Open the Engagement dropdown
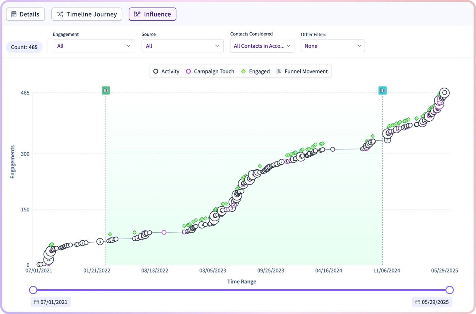 pyautogui.click(x=94, y=46)
